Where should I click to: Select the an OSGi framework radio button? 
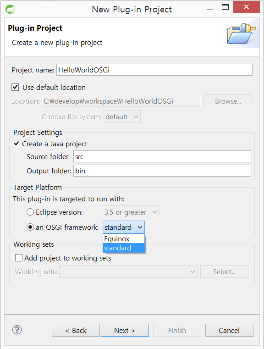click(x=30, y=227)
